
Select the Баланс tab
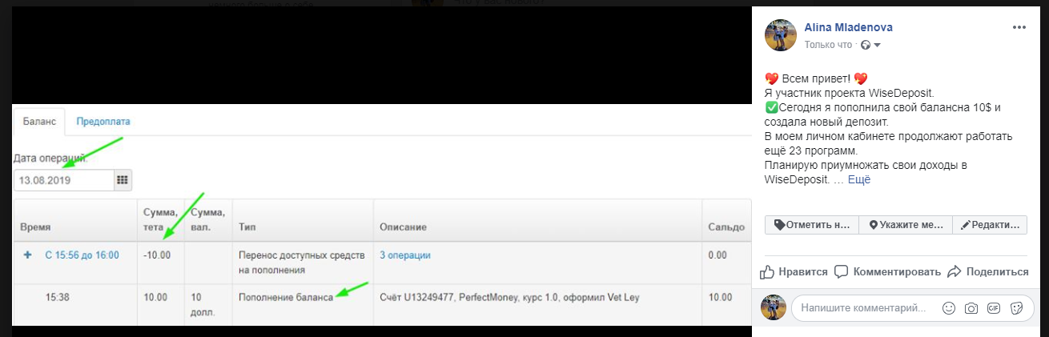(39, 122)
